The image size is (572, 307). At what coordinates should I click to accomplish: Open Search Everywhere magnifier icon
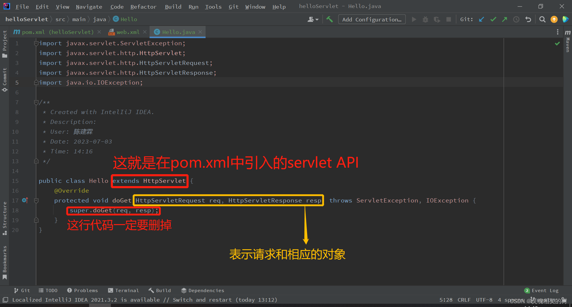[x=543, y=19]
